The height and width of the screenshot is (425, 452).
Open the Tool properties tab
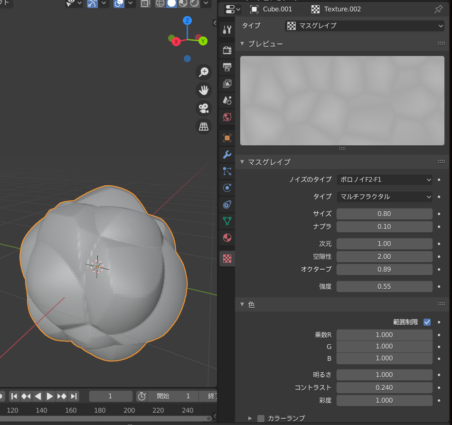227,29
